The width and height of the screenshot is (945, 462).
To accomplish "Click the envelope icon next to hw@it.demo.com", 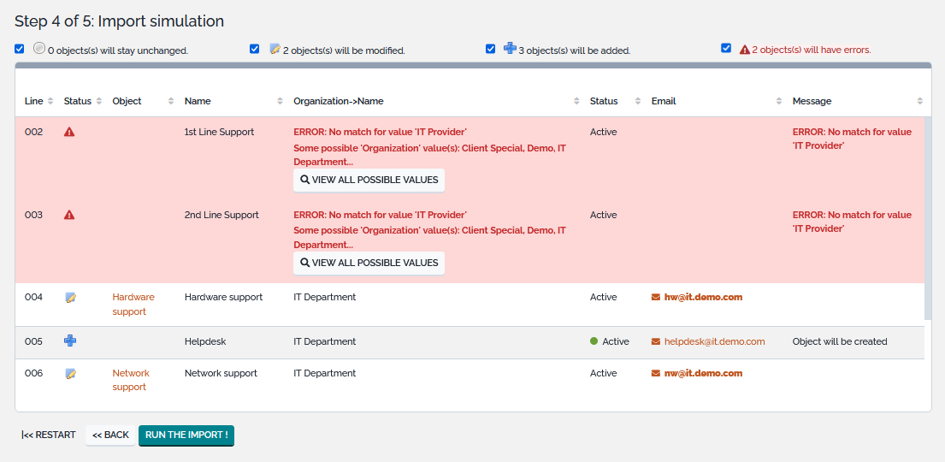I will 656,298.
